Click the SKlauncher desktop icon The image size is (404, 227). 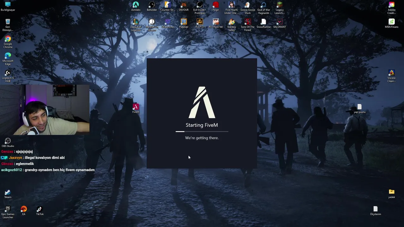pyautogui.click(x=168, y=23)
